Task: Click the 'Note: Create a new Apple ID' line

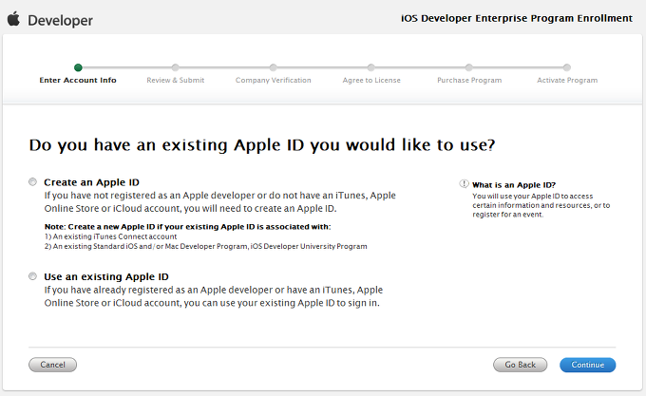Action: 187,226
